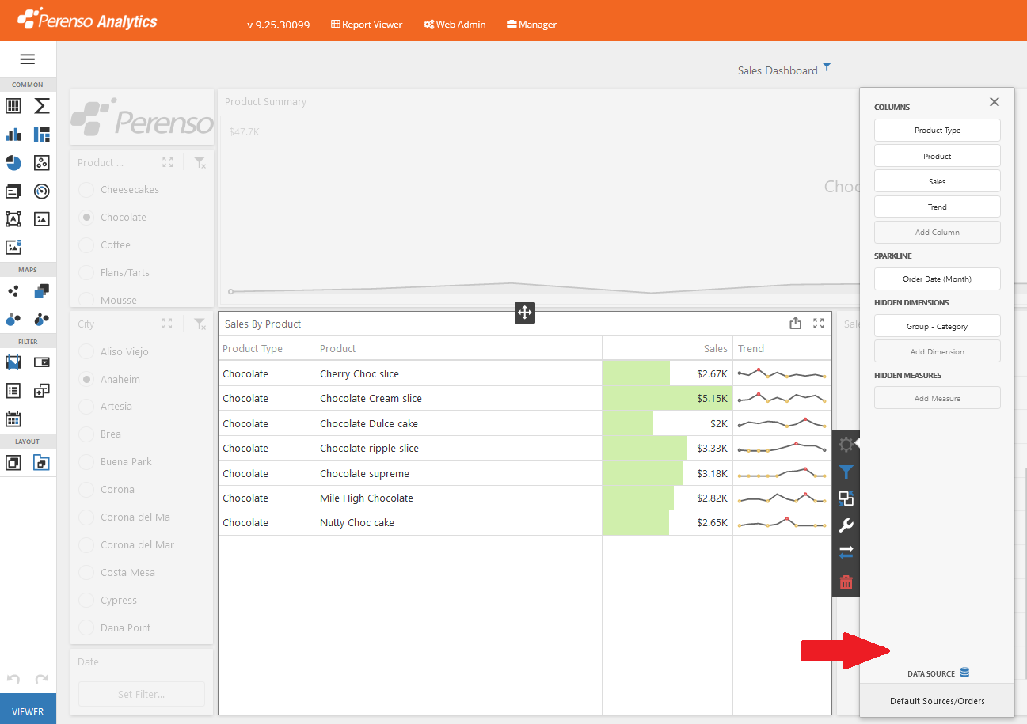Select the Artesia city option
Viewport: 1027px width, 724px height.
coord(86,407)
